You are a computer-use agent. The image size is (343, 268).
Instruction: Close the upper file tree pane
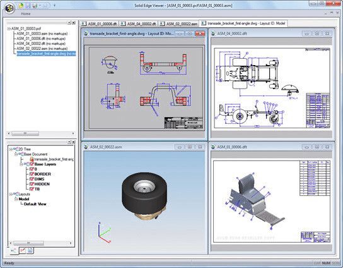point(74,23)
